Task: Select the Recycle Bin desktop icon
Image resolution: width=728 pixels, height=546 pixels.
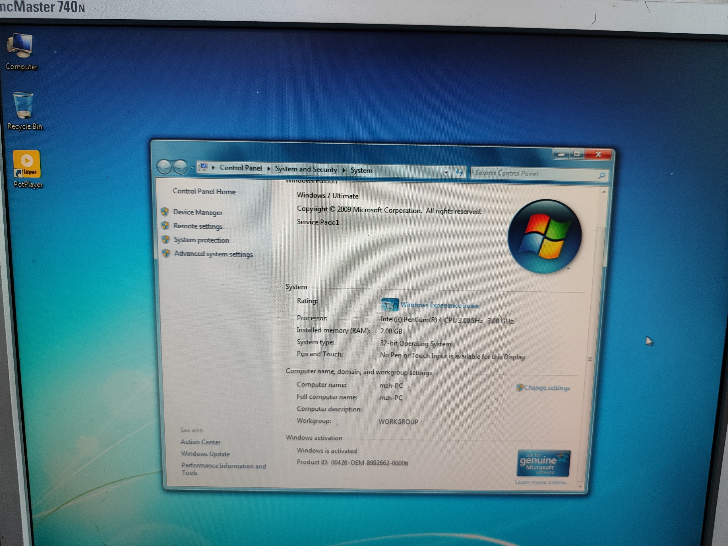Action: click(x=24, y=111)
